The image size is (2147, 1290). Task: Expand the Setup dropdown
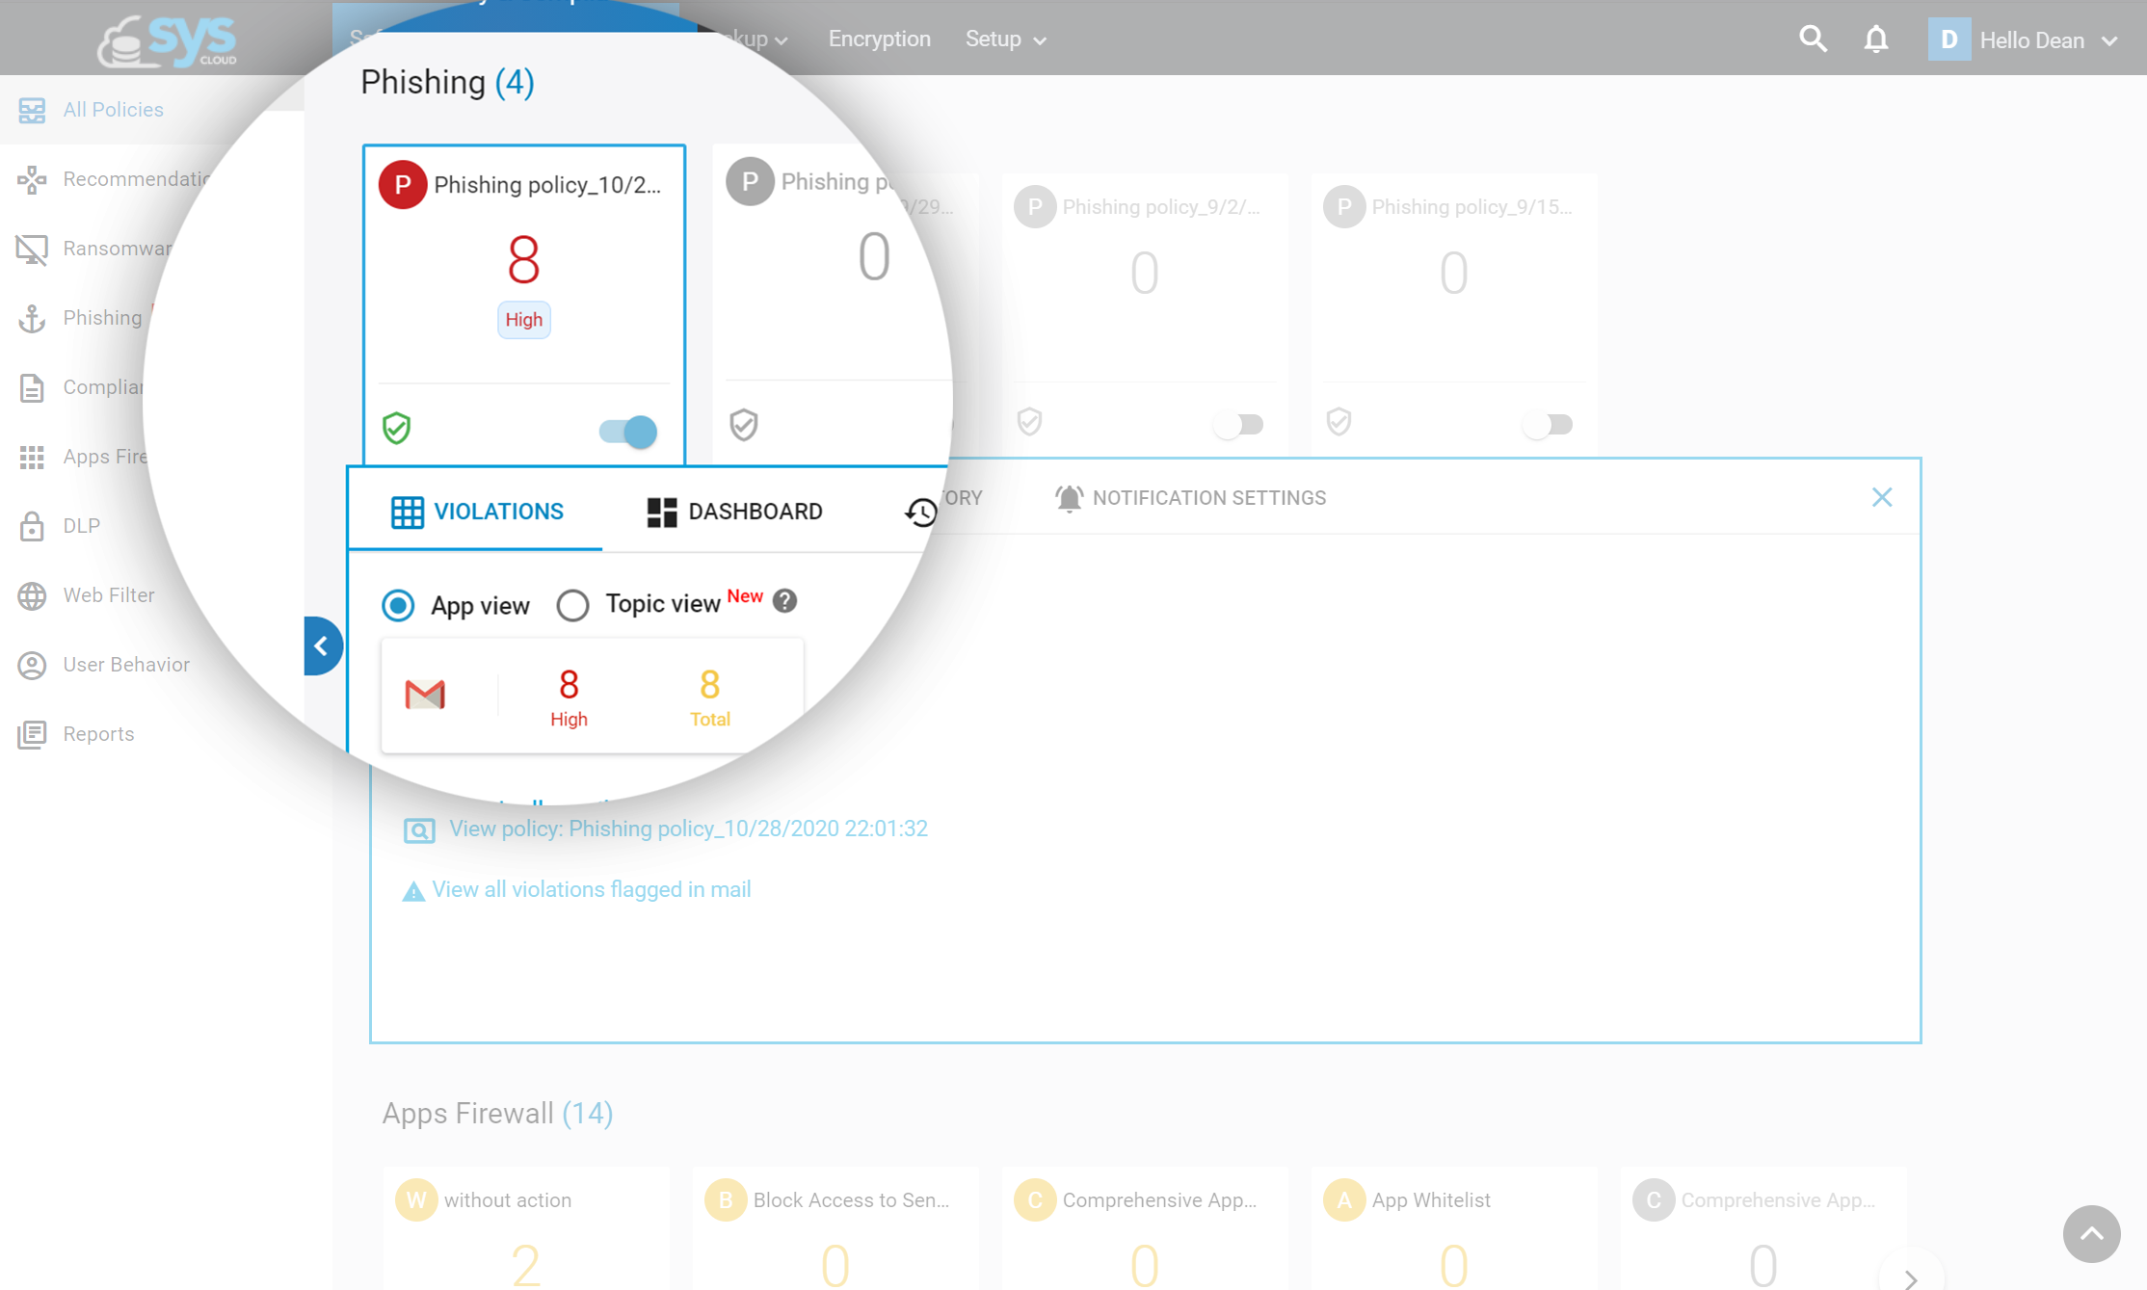tap(1005, 39)
